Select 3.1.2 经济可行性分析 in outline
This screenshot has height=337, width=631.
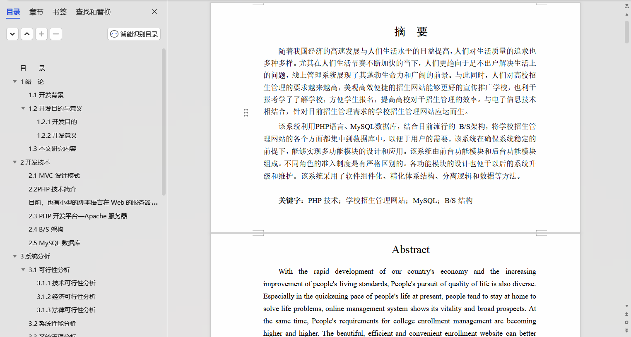66,296
